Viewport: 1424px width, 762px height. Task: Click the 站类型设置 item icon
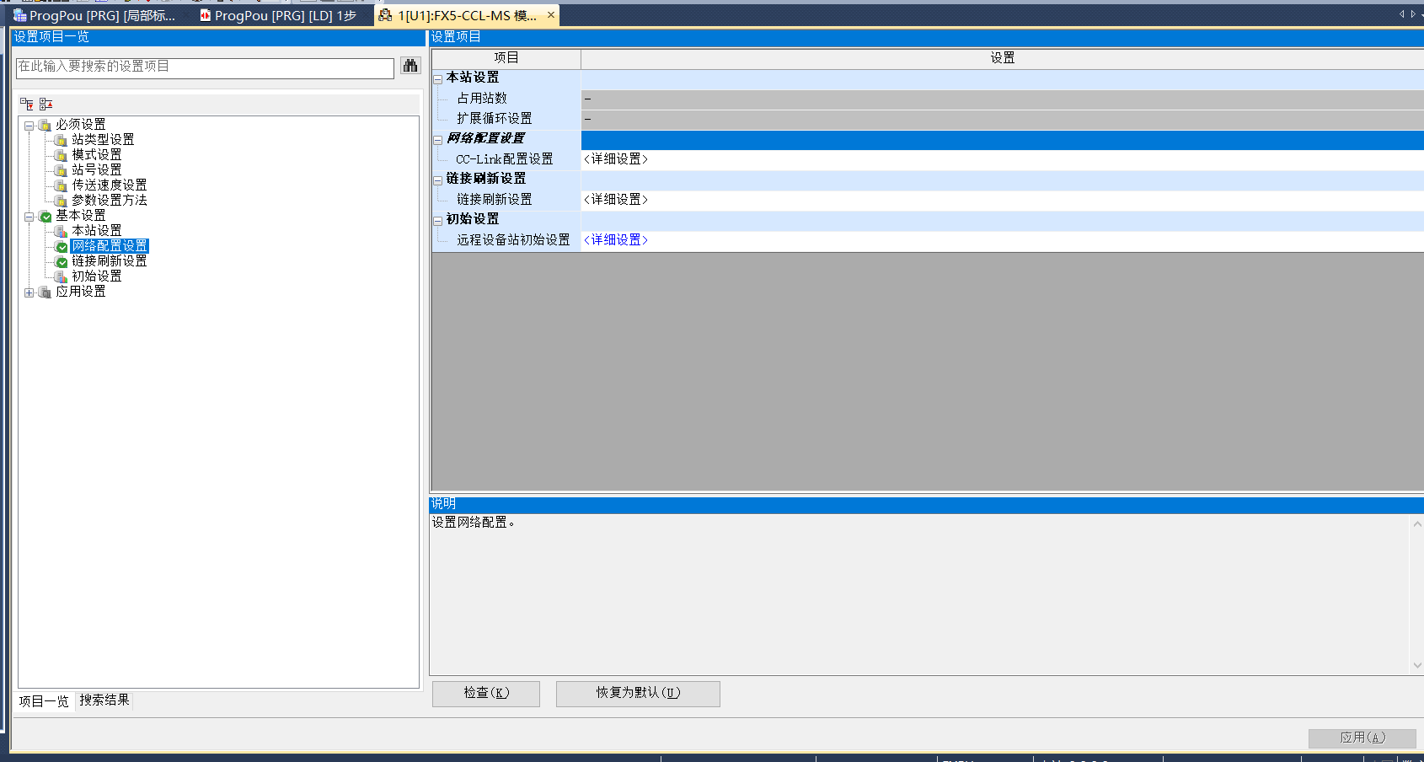(61, 140)
